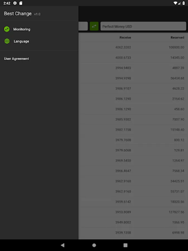Click the green globe Language icon

tap(7, 41)
